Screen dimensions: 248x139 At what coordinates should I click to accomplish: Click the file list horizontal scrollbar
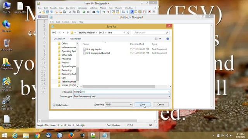pyautogui.click(x=119, y=86)
